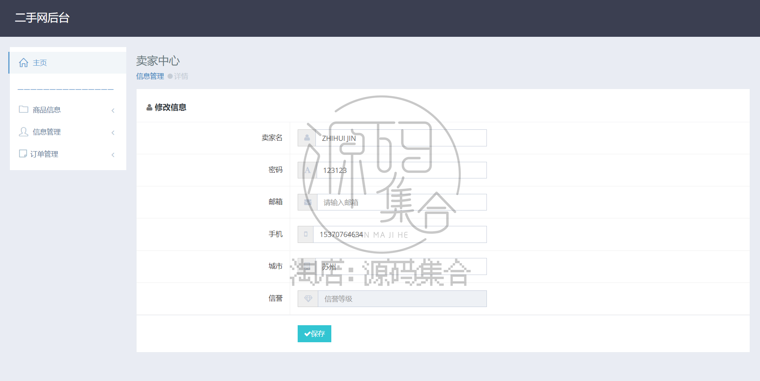This screenshot has width=760, height=381.
Task: Focus the 密码 input showing 123123
Action: tap(401, 170)
